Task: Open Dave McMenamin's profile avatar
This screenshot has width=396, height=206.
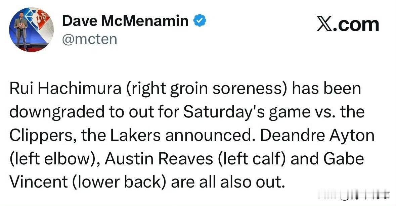Action: click(x=31, y=30)
